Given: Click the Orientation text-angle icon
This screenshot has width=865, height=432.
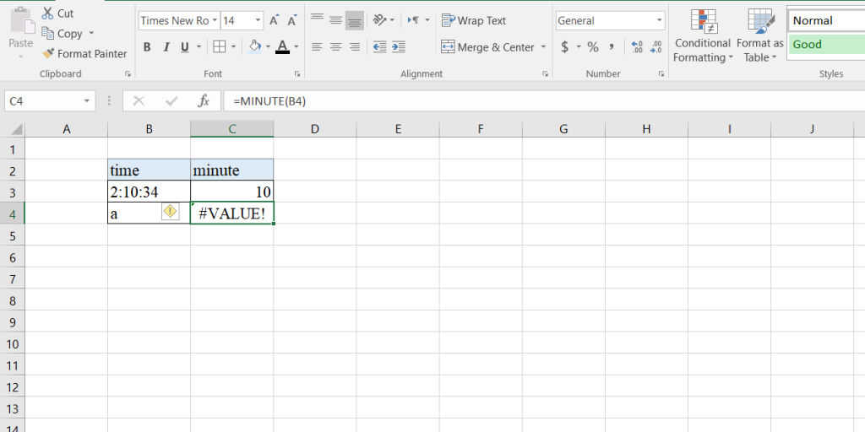Looking at the screenshot, I should 379,20.
